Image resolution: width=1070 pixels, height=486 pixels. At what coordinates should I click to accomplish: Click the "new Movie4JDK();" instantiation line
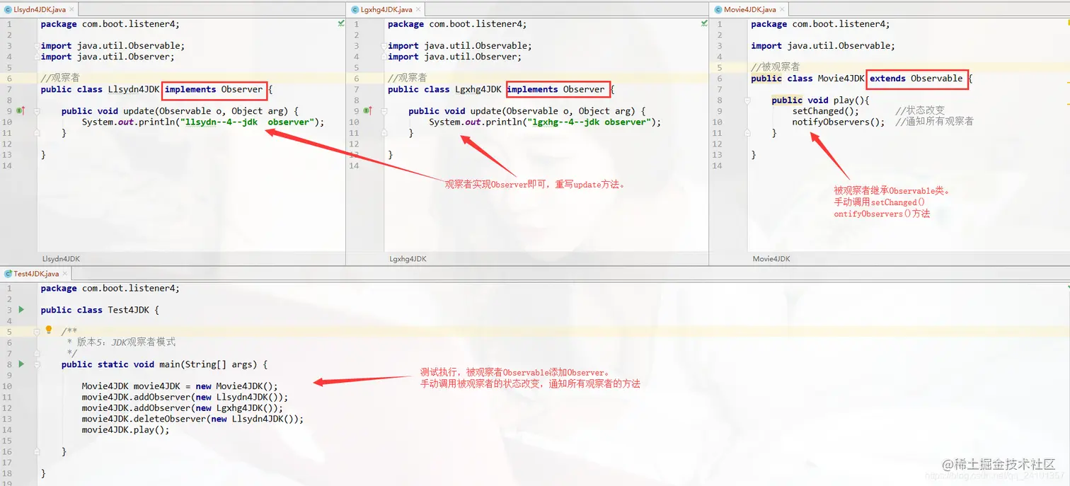(x=180, y=386)
